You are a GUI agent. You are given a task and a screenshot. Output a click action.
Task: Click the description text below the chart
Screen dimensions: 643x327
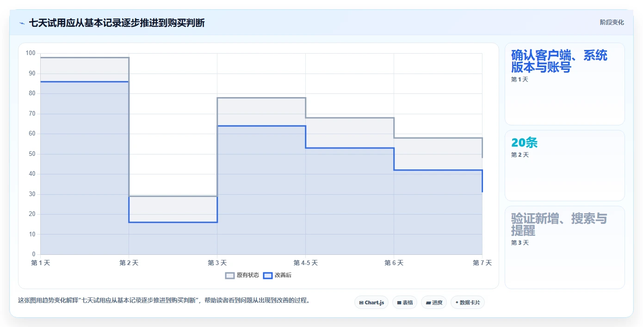[164, 300]
